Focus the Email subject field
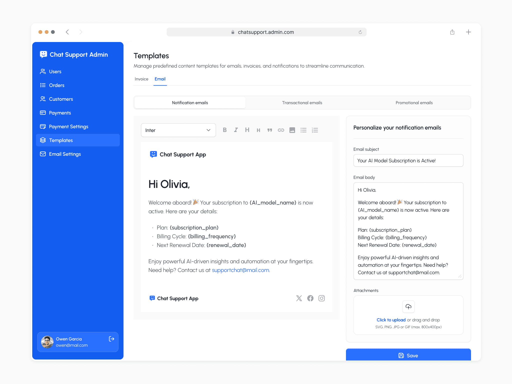The image size is (512, 384). tap(408, 160)
